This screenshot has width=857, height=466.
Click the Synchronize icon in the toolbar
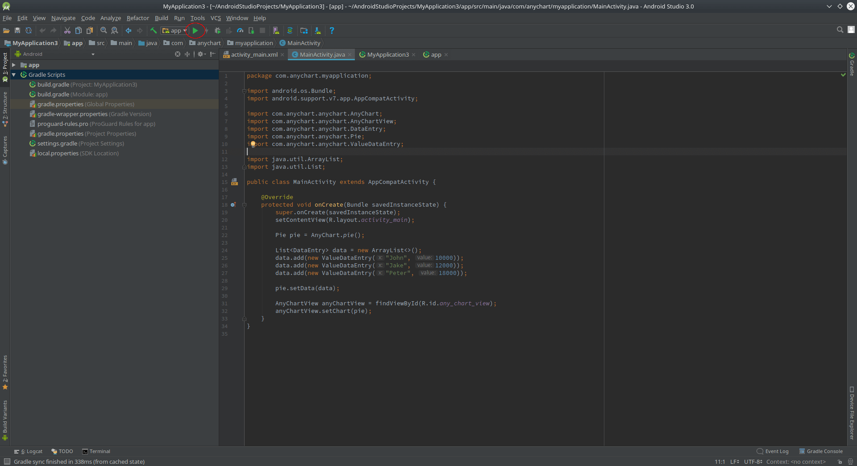[29, 30]
